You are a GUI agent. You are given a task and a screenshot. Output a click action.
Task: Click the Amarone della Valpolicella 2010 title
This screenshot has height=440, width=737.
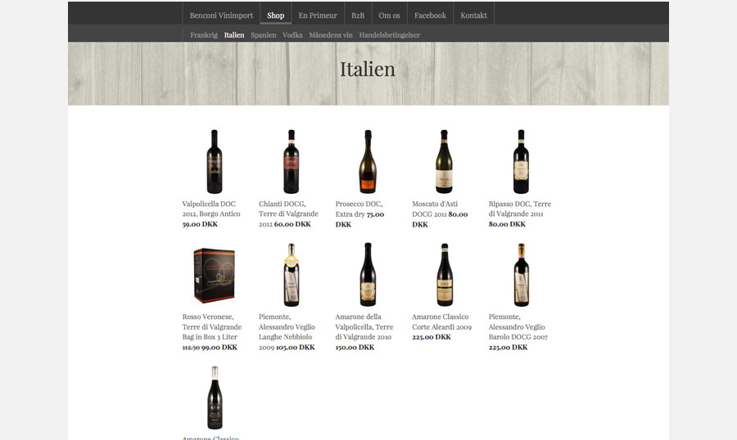pyautogui.click(x=364, y=327)
